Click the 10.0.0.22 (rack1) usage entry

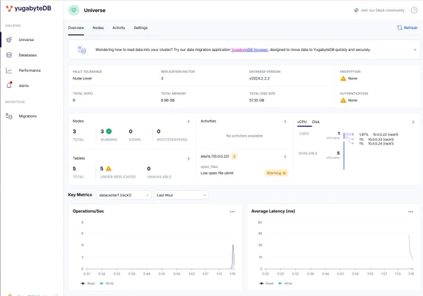[378, 134]
